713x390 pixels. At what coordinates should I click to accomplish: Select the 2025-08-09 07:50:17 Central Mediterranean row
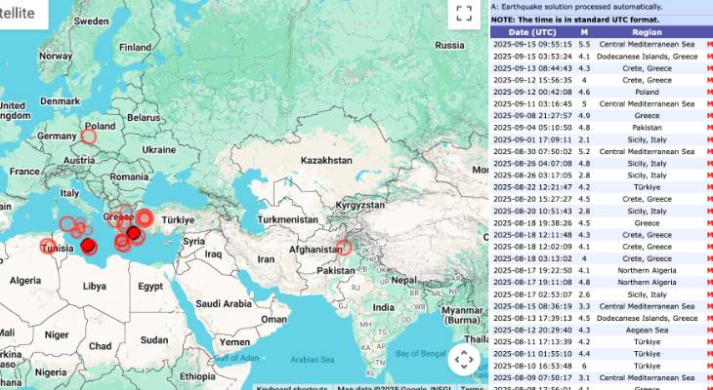602,377
